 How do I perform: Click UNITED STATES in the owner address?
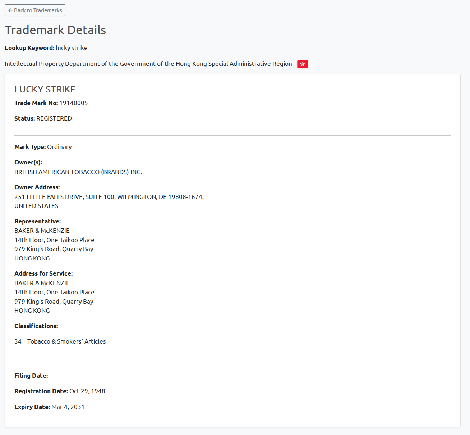coord(36,206)
